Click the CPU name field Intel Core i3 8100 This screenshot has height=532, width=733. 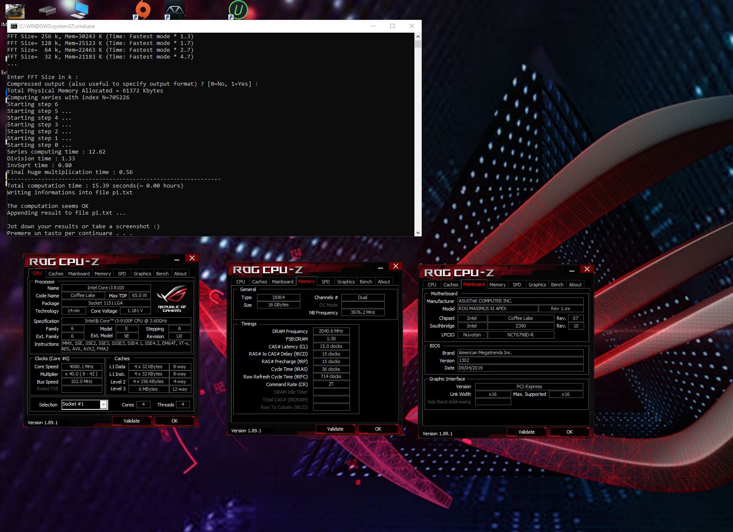tap(106, 288)
